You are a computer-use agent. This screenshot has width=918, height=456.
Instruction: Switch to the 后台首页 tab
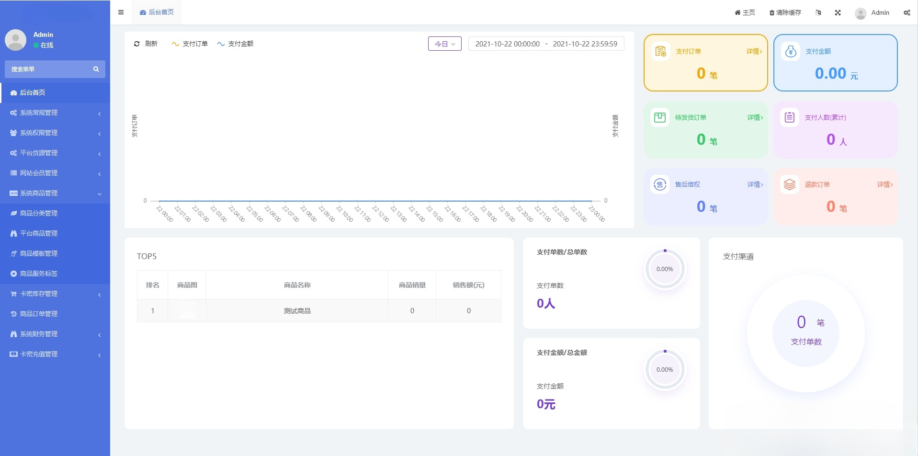156,12
